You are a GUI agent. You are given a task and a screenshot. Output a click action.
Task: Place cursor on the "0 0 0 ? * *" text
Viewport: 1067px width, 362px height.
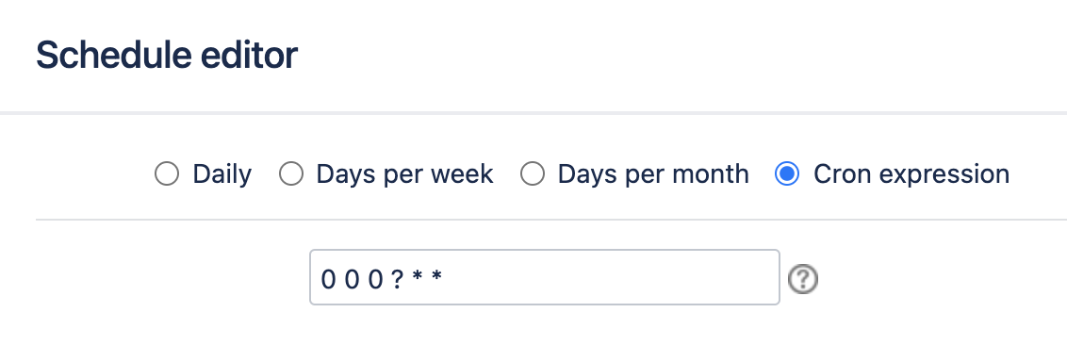pos(382,278)
